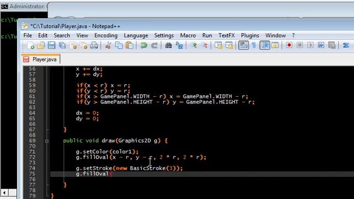This screenshot has height=199, width=354.
Task: Click the Open file folder icon
Action: click(x=41, y=45)
